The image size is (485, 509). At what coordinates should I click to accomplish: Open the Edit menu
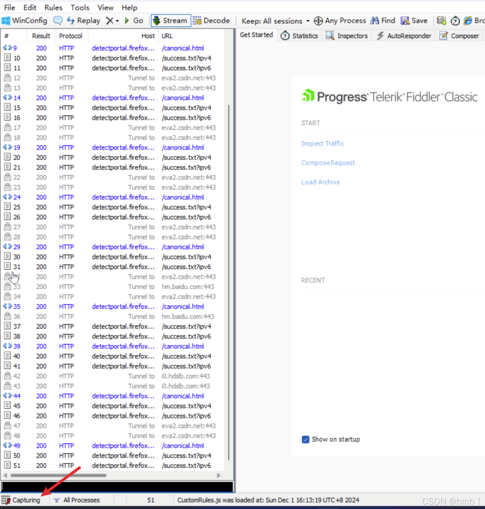point(30,8)
